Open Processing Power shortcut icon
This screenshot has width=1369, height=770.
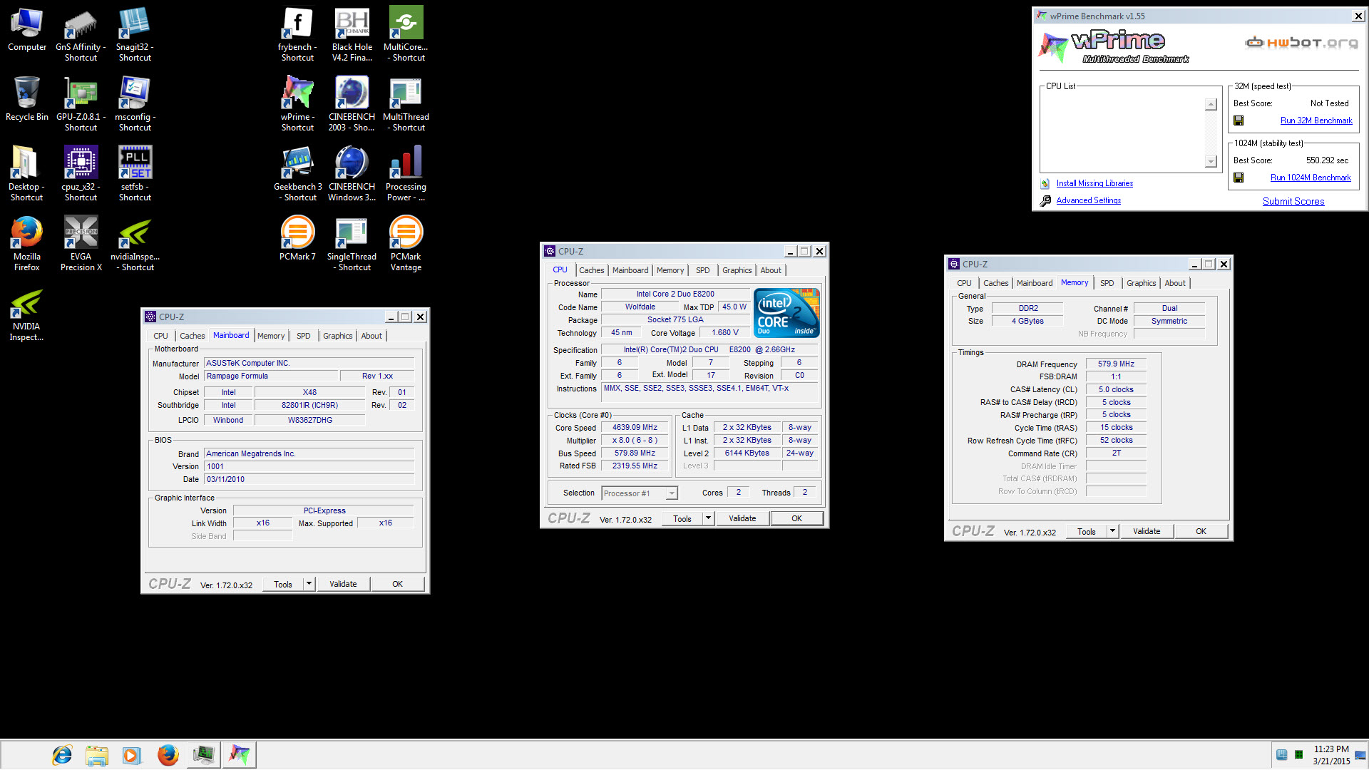click(x=406, y=174)
